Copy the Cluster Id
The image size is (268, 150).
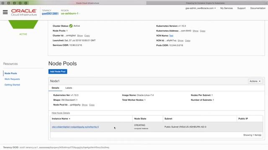point(87,36)
